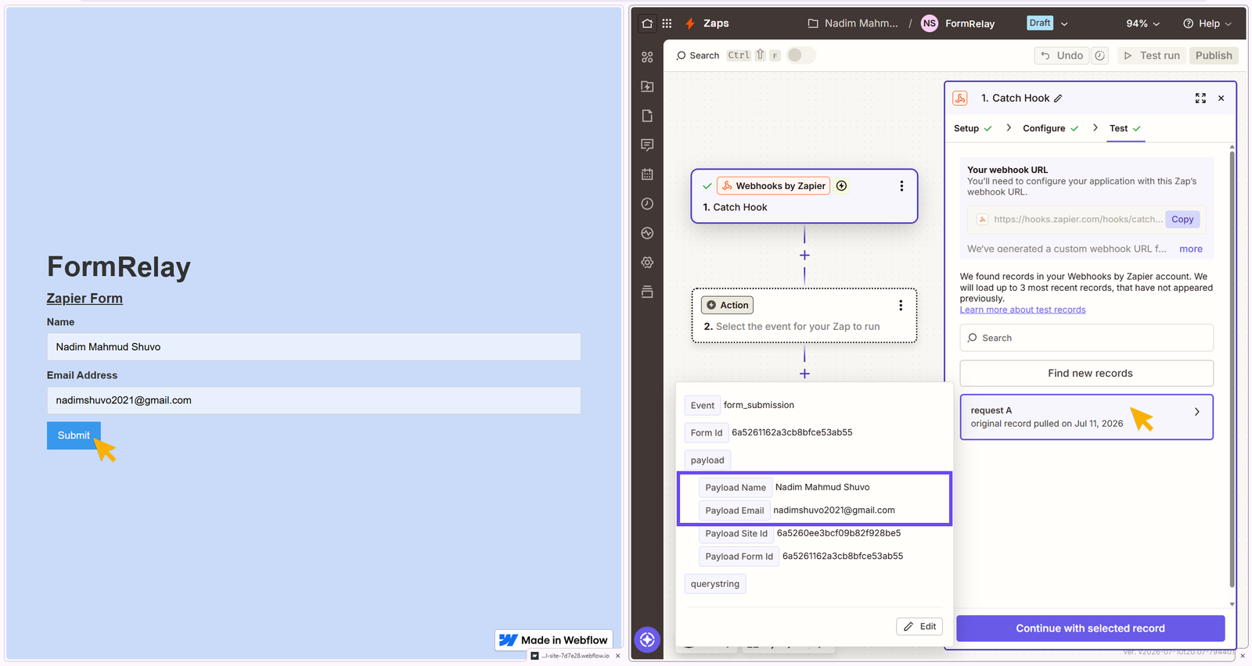Click the Event label in record details
1252x666 pixels.
point(703,406)
